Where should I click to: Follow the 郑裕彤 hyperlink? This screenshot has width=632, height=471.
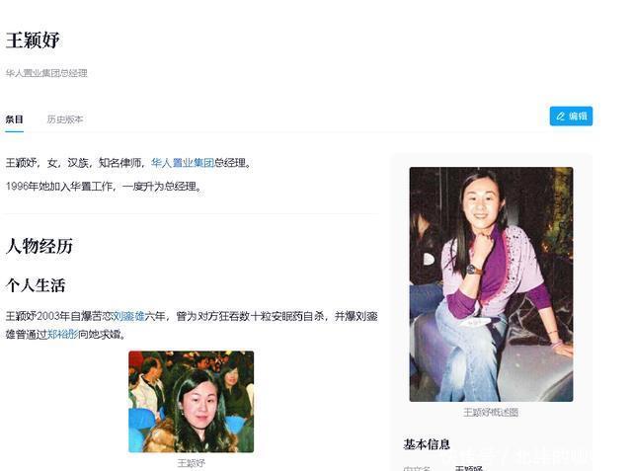tap(63, 335)
